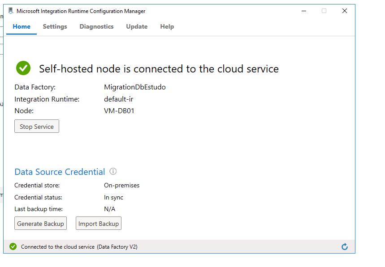Image resolution: width=385 pixels, height=267 pixels.
Task: Click the Import Backup button
Action: click(99, 224)
